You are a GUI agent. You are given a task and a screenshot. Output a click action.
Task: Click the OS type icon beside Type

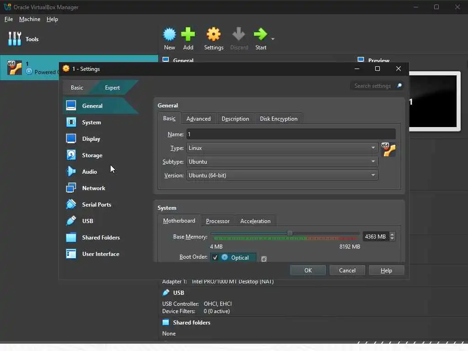pyautogui.click(x=388, y=149)
